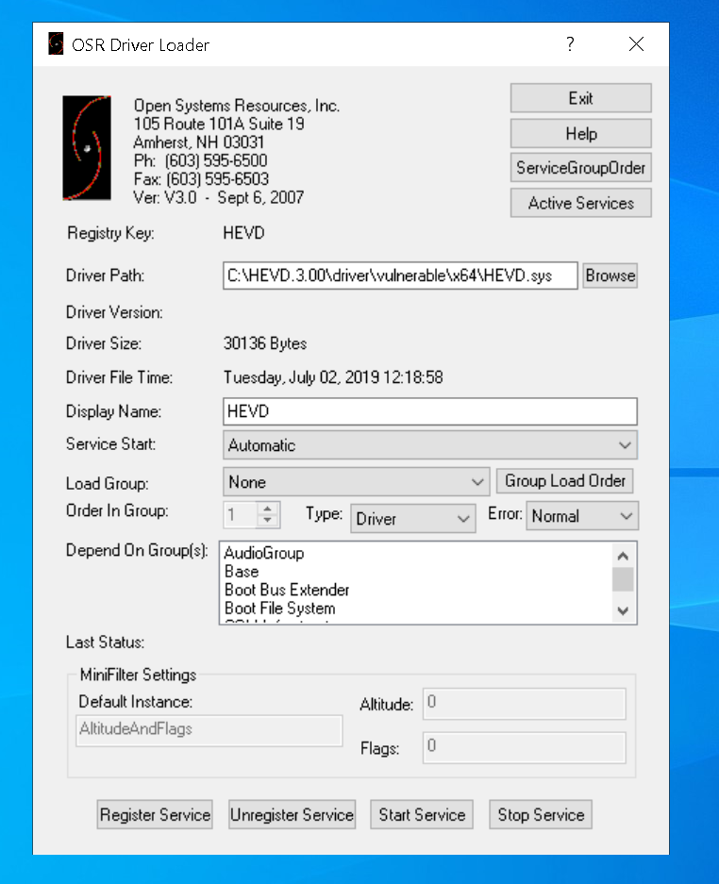719x884 pixels.
Task: Click the Exit button
Action: point(581,98)
